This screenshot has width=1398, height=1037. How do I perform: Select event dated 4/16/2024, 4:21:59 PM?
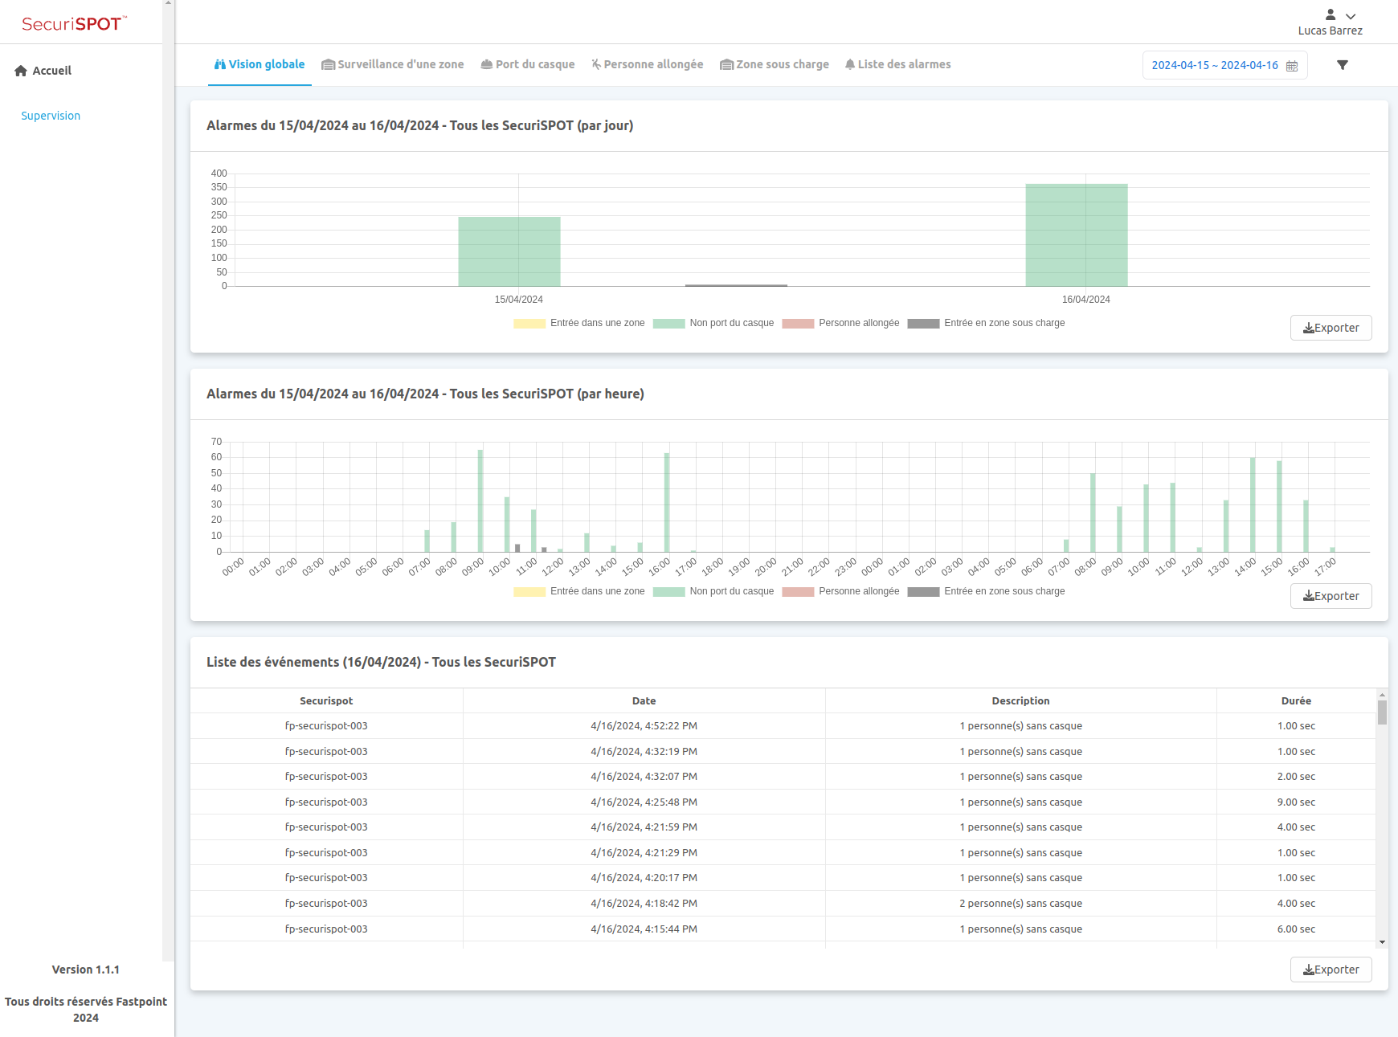783,827
